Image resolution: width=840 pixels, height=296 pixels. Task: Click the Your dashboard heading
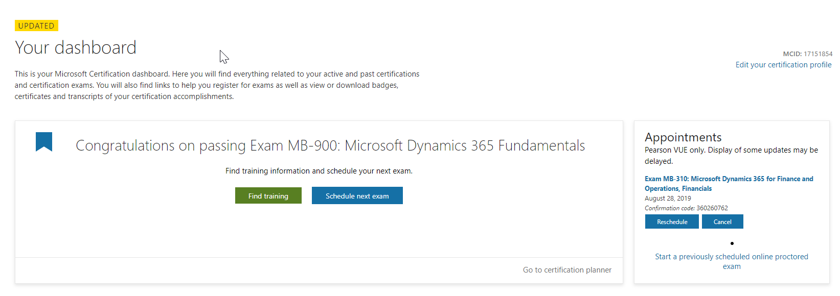point(76,47)
